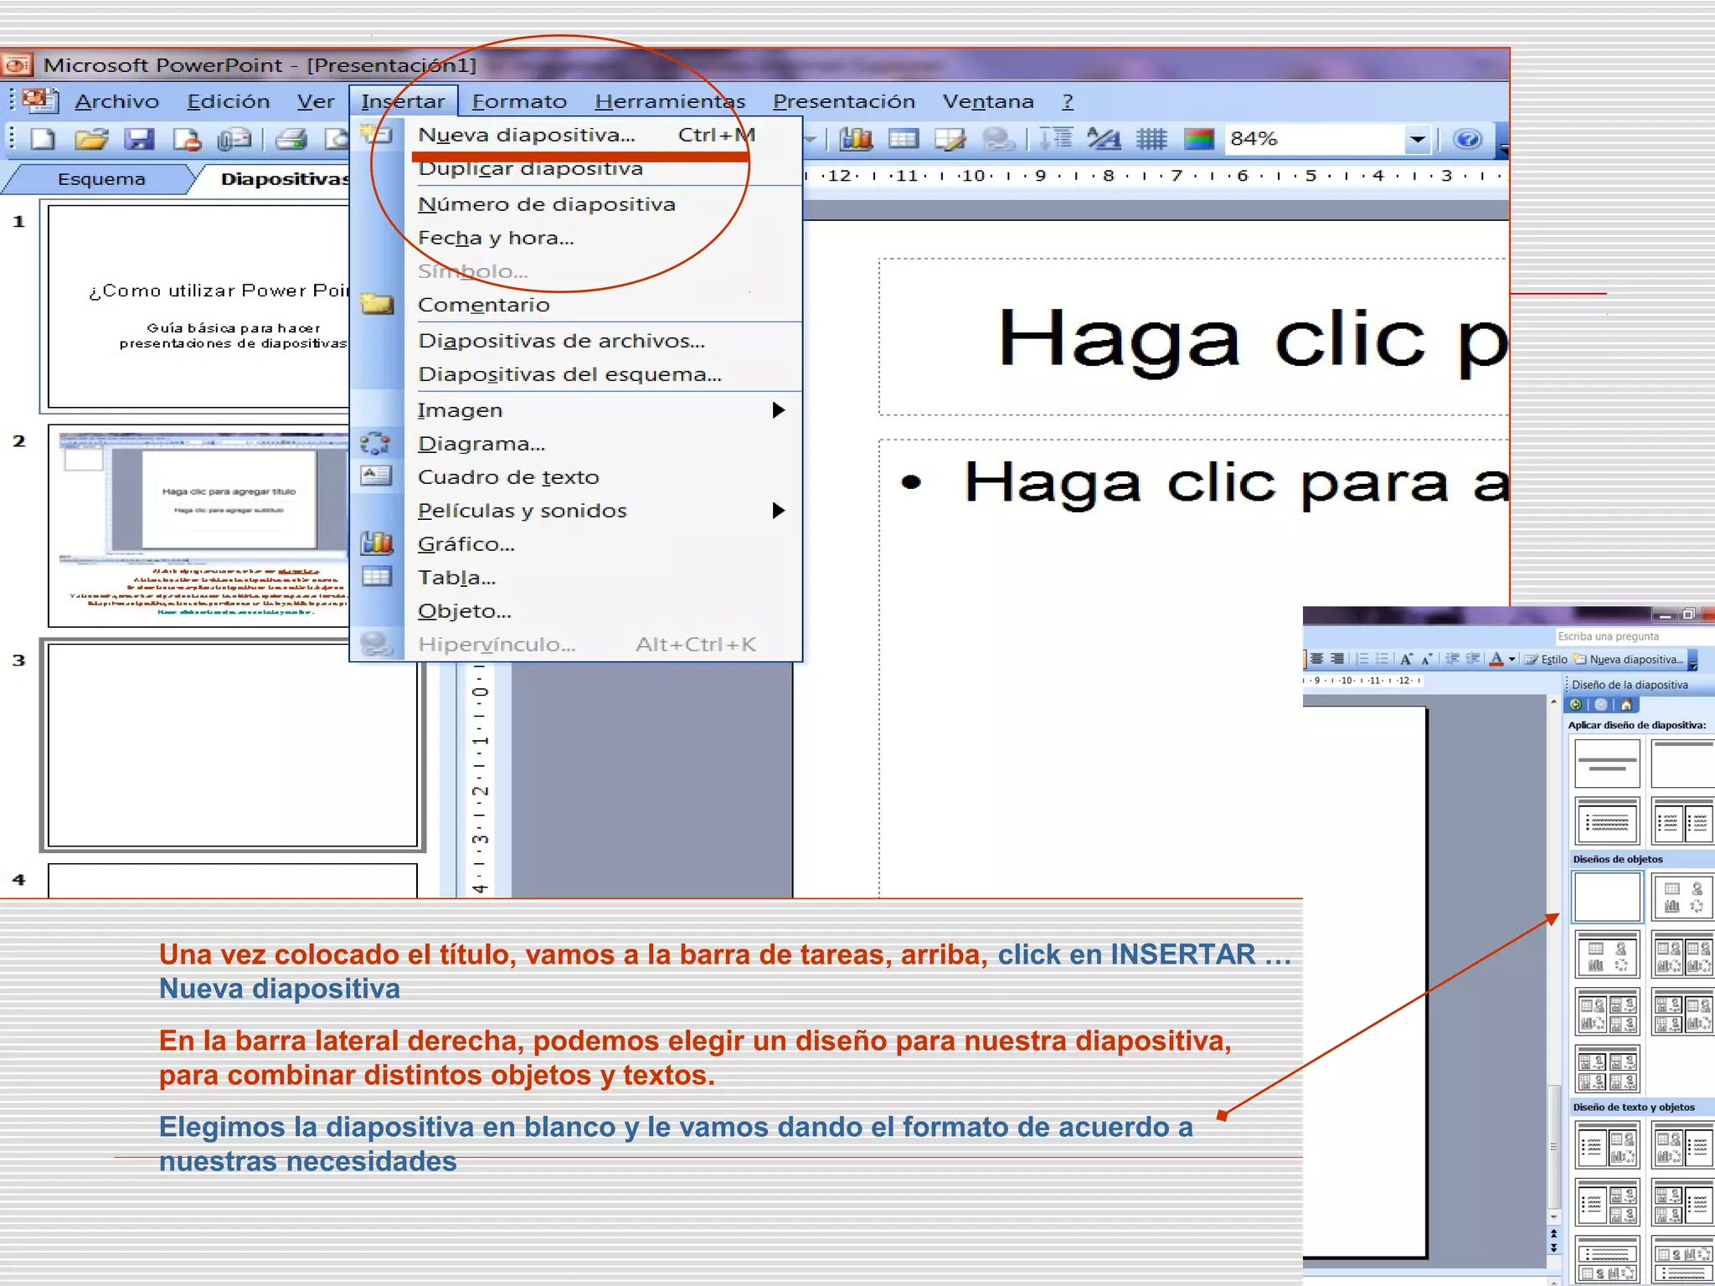Select the Title Slide layout thumbnail
The width and height of the screenshot is (1715, 1286).
(x=1607, y=763)
